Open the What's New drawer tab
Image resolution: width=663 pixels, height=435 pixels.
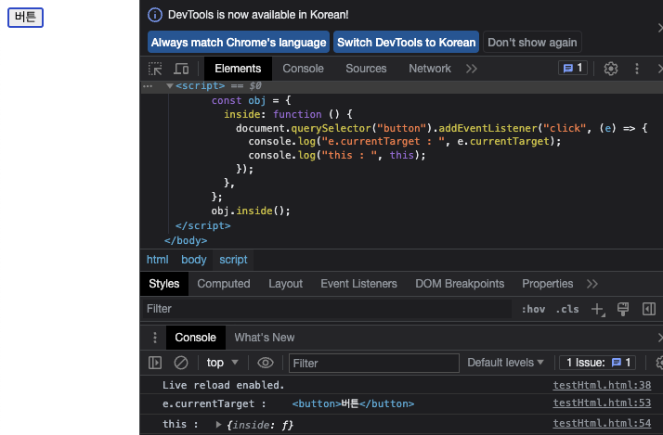pos(265,338)
